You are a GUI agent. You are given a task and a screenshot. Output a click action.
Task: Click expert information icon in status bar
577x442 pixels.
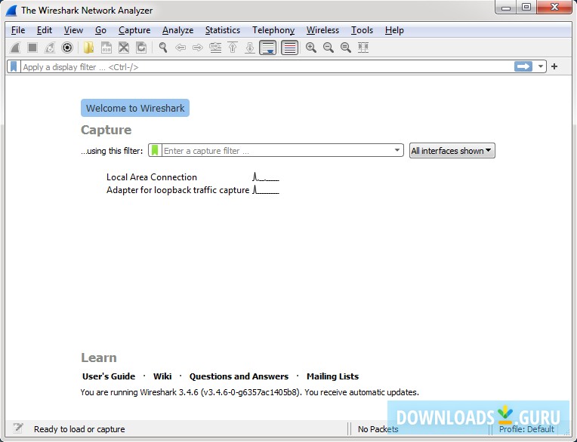point(17,428)
